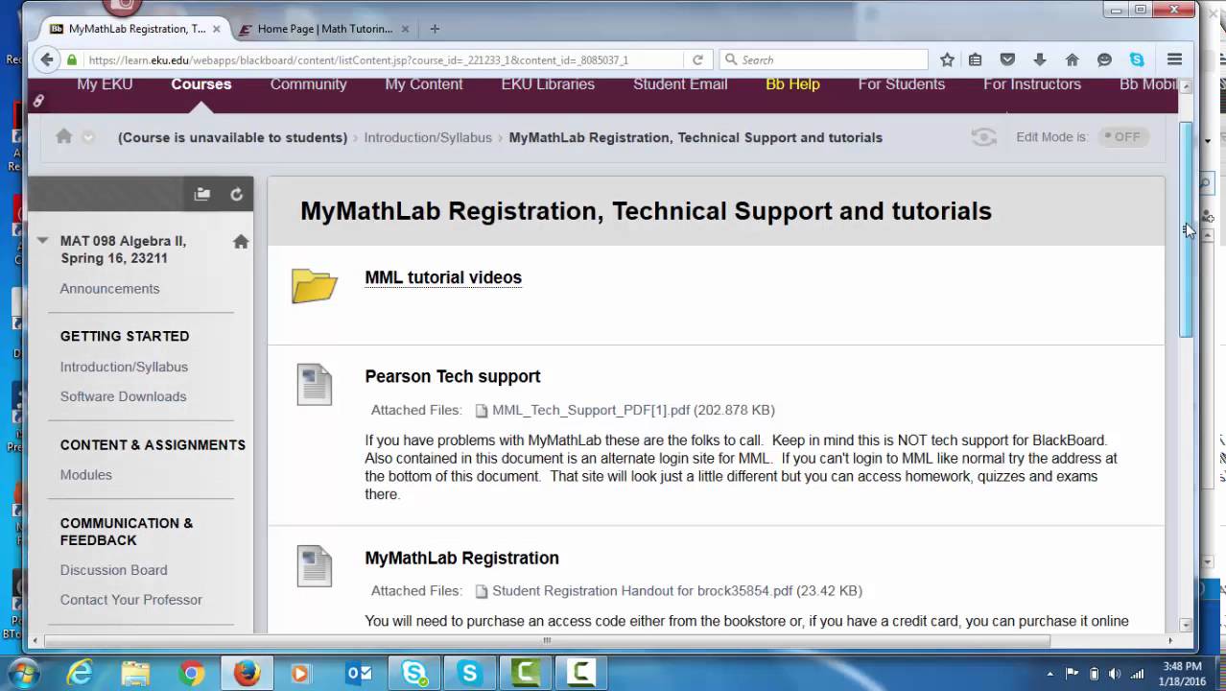The width and height of the screenshot is (1226, 691).
Task: Click the Pocket icon in Firefox toolbar
Action: 1007,60
